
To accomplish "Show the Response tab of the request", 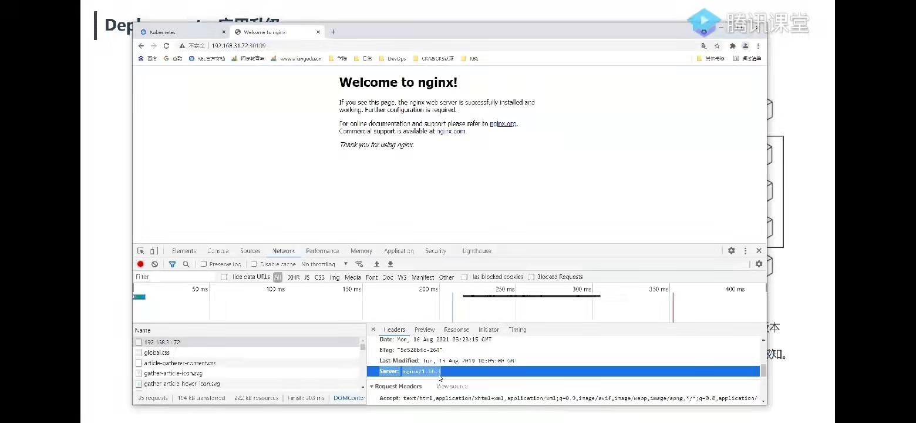I will (x=456, y=330).
